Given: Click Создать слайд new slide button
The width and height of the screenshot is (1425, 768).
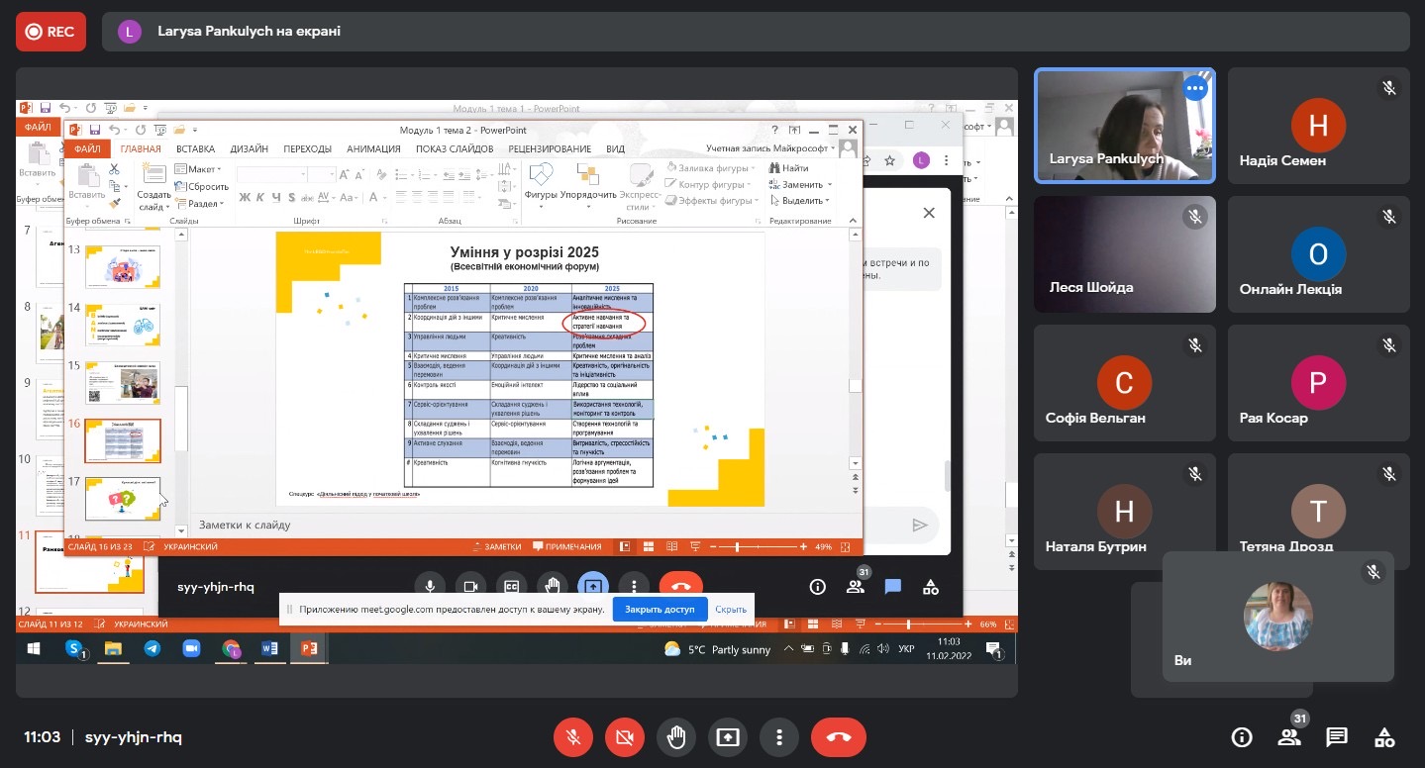Looking at the screenshot, I should (x=154, y=186).
